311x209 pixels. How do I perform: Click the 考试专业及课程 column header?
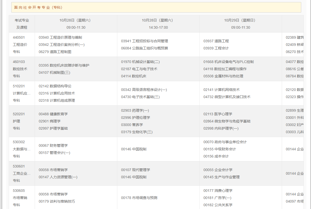pos(22,24)
